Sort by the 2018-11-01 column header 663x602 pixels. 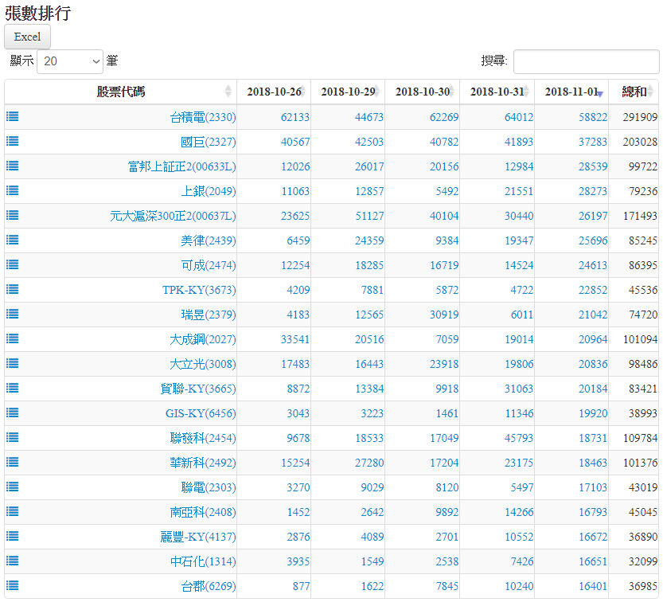point(571,92)
